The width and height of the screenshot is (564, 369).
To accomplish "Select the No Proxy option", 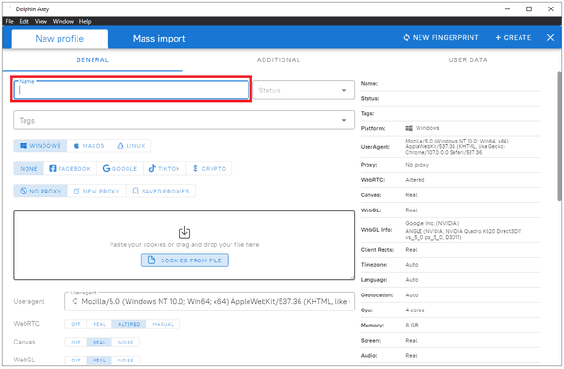I will tap(41, 191).
